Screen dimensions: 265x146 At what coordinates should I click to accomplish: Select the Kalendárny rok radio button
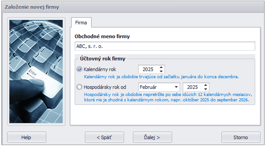coord(80,69)
